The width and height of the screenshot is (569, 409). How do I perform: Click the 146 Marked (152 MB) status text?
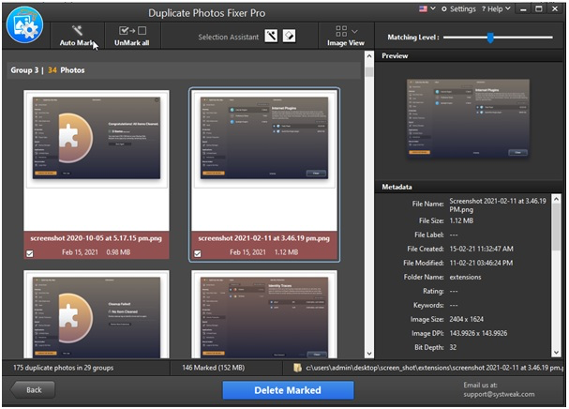[x=213, y=368]
